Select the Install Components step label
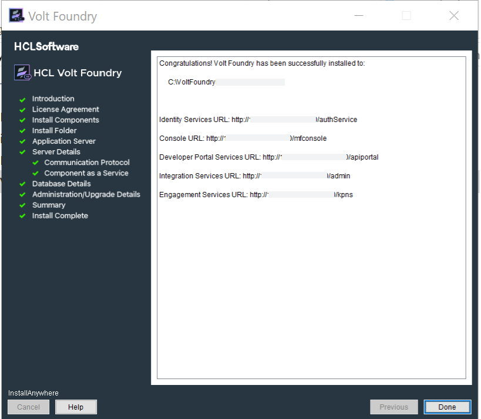This screenshot has height=419, width=481. tap(66, 120)
